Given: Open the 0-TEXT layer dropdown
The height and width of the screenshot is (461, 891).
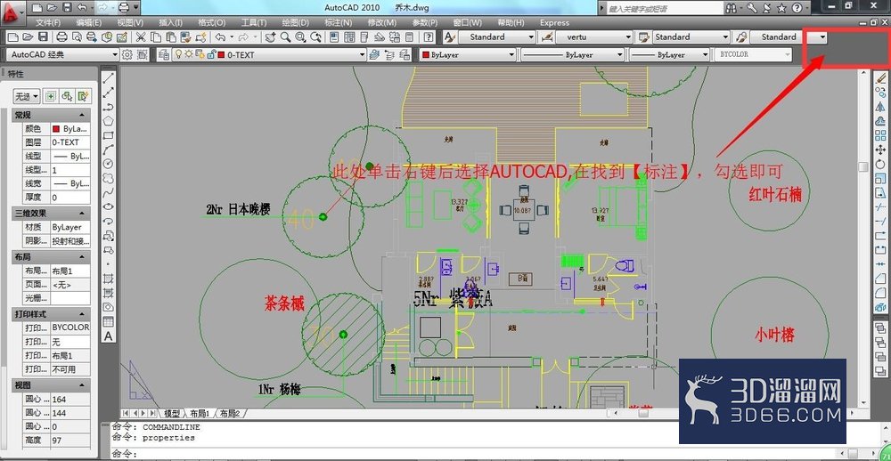Looking at the screenshot, I should pyautogui.click(x=291, y=55).
